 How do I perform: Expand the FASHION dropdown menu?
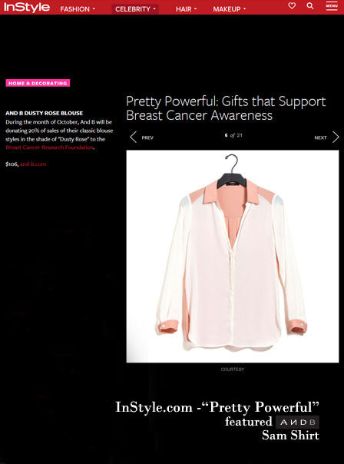click(x=78, y=9)
